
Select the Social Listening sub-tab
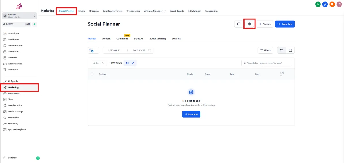click(158, 38)
